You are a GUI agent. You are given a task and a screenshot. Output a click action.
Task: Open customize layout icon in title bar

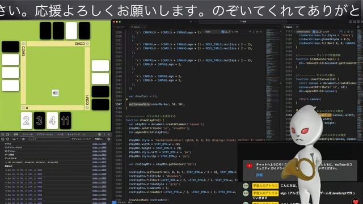362,22
